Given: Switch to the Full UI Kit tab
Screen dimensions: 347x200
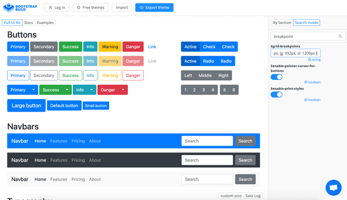Looking at the screenshot, I should [x=12, y=23].
